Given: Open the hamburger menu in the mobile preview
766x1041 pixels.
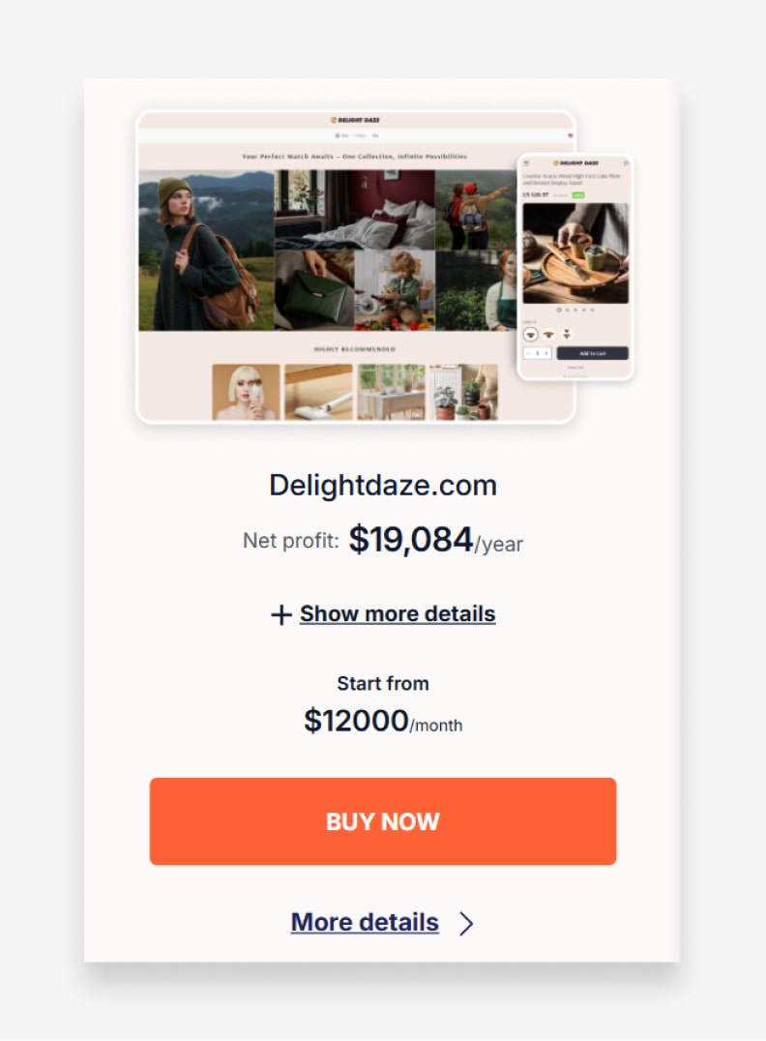Looking at the screenshot, I should (526, 163).
